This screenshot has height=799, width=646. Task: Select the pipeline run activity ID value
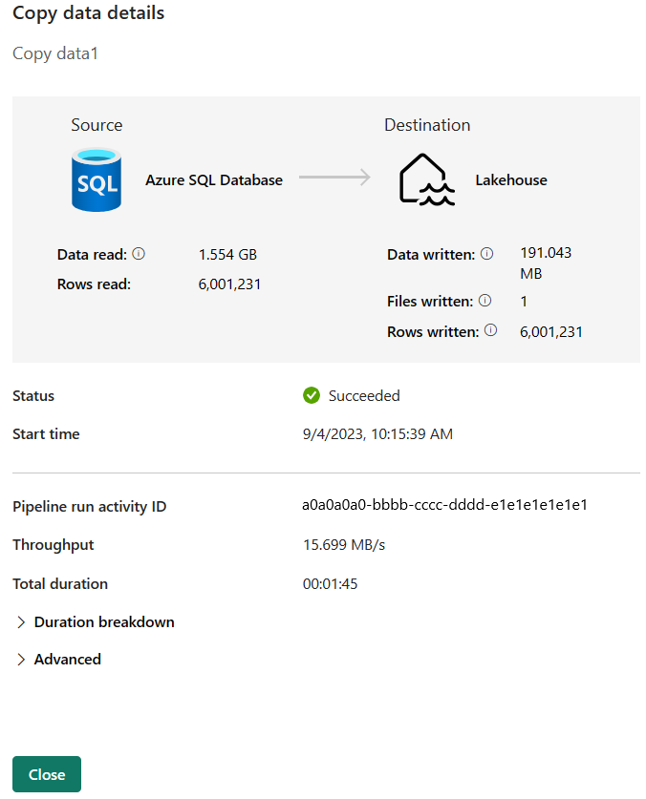pyautogui.click(x=444, y=505)
